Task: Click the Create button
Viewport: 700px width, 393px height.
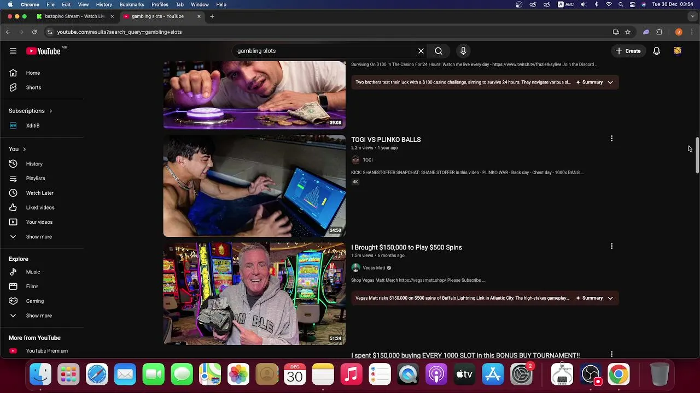Action: point(628,51)
